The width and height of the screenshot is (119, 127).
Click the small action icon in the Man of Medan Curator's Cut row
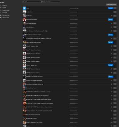[x=112, y=39]
